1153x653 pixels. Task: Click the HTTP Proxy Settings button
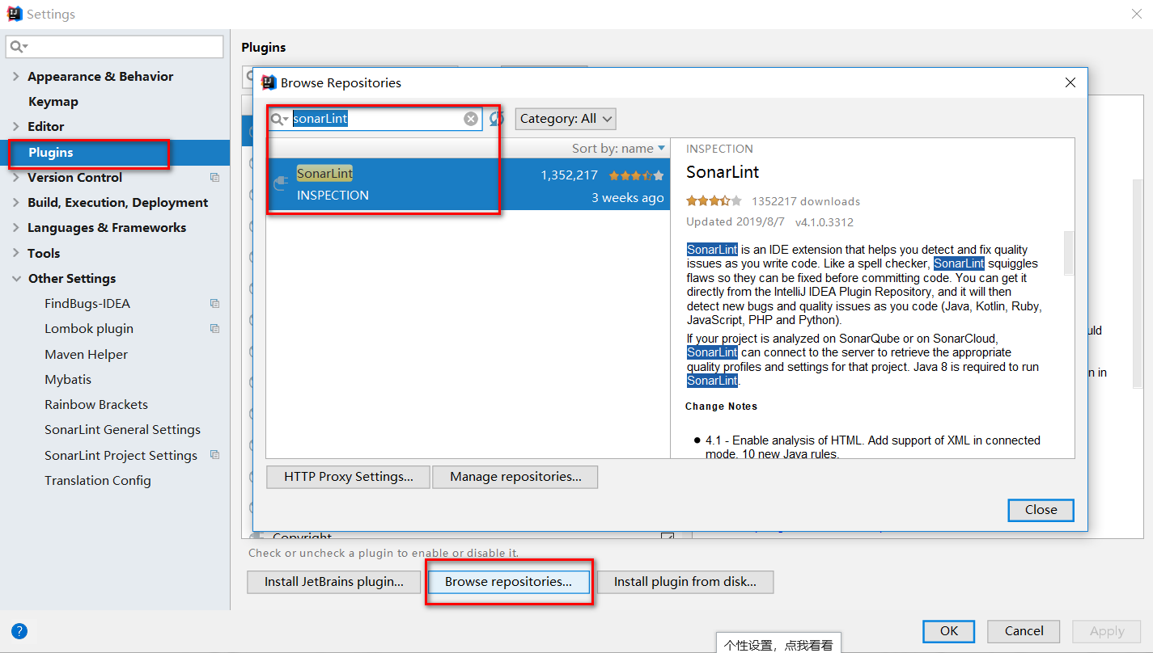[349, 477]
